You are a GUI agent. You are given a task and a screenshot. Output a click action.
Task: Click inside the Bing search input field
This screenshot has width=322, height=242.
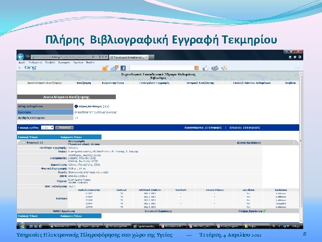[x=161, y=68]
